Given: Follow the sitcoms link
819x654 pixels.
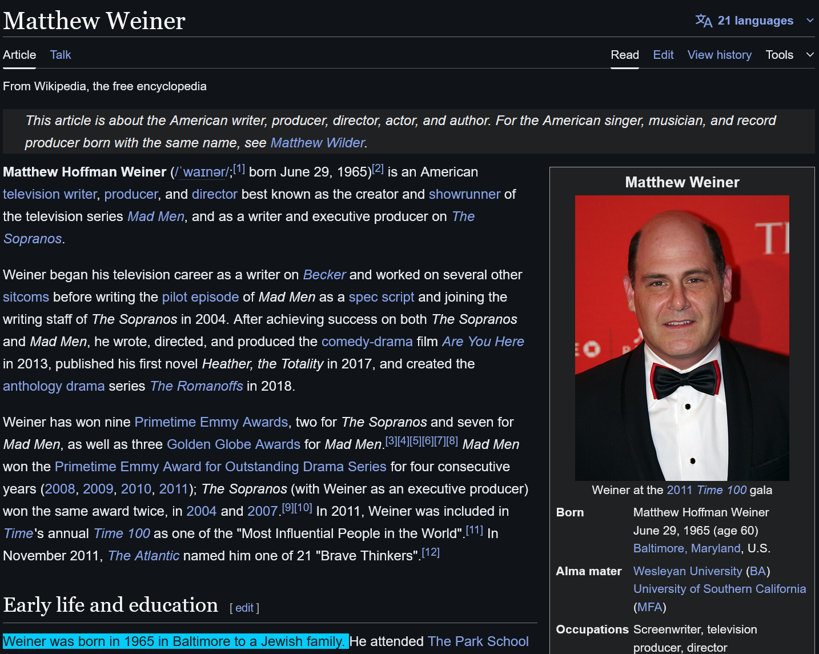Looking at the screenshot, I should pos(26,297).
